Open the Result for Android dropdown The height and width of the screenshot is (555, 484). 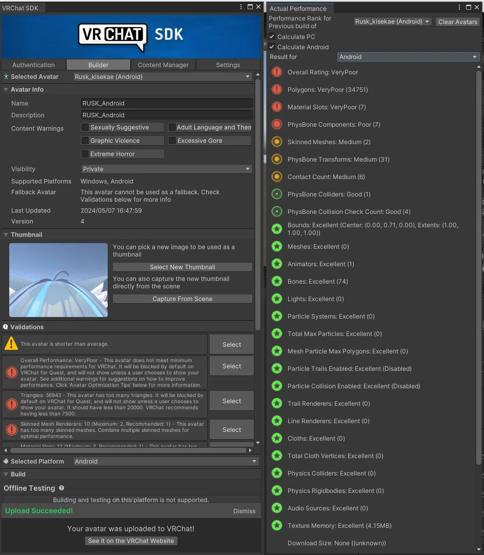point(408,56)
